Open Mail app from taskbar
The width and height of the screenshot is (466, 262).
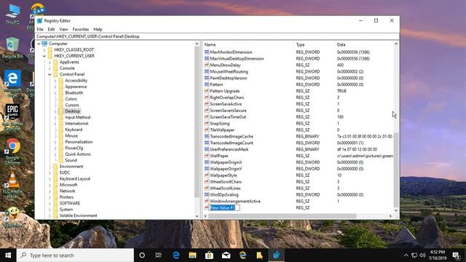pos(226,255)
